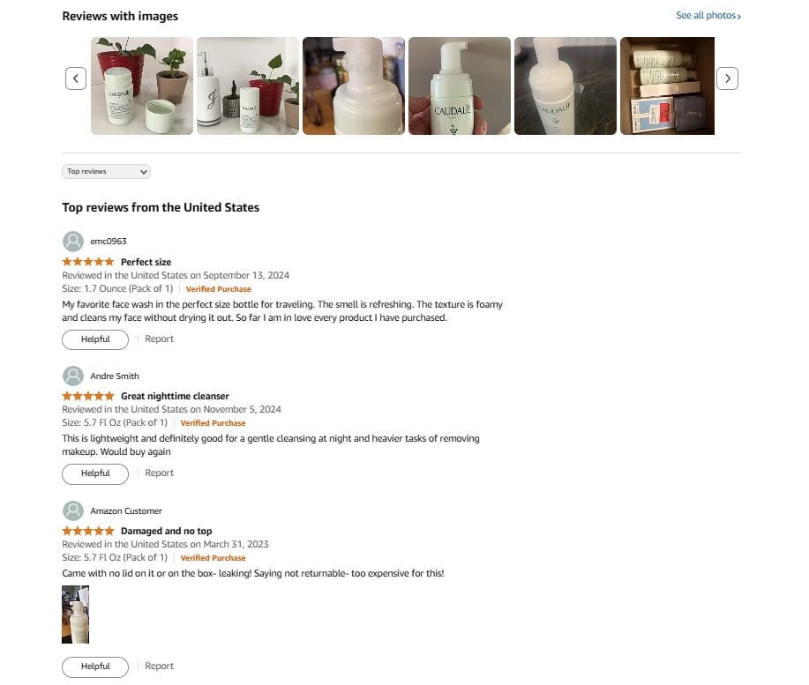Report the Perfect size review
Screen dimensions: 809x685
pyautogui.click(x=159, y=339)
